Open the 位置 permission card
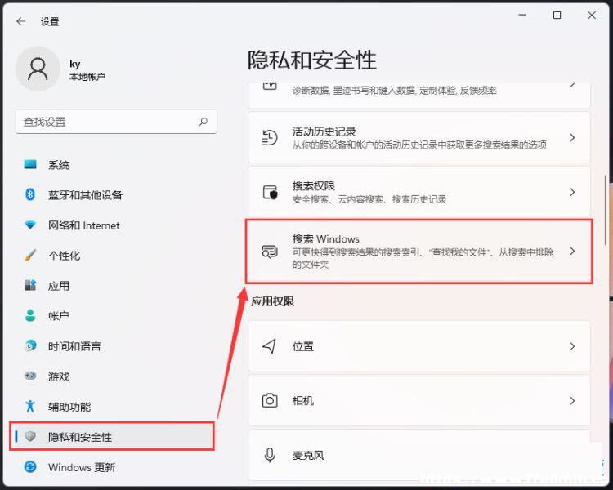Image resolution: width=613 pixels, height=490 pixels. [x=419, y=346]
